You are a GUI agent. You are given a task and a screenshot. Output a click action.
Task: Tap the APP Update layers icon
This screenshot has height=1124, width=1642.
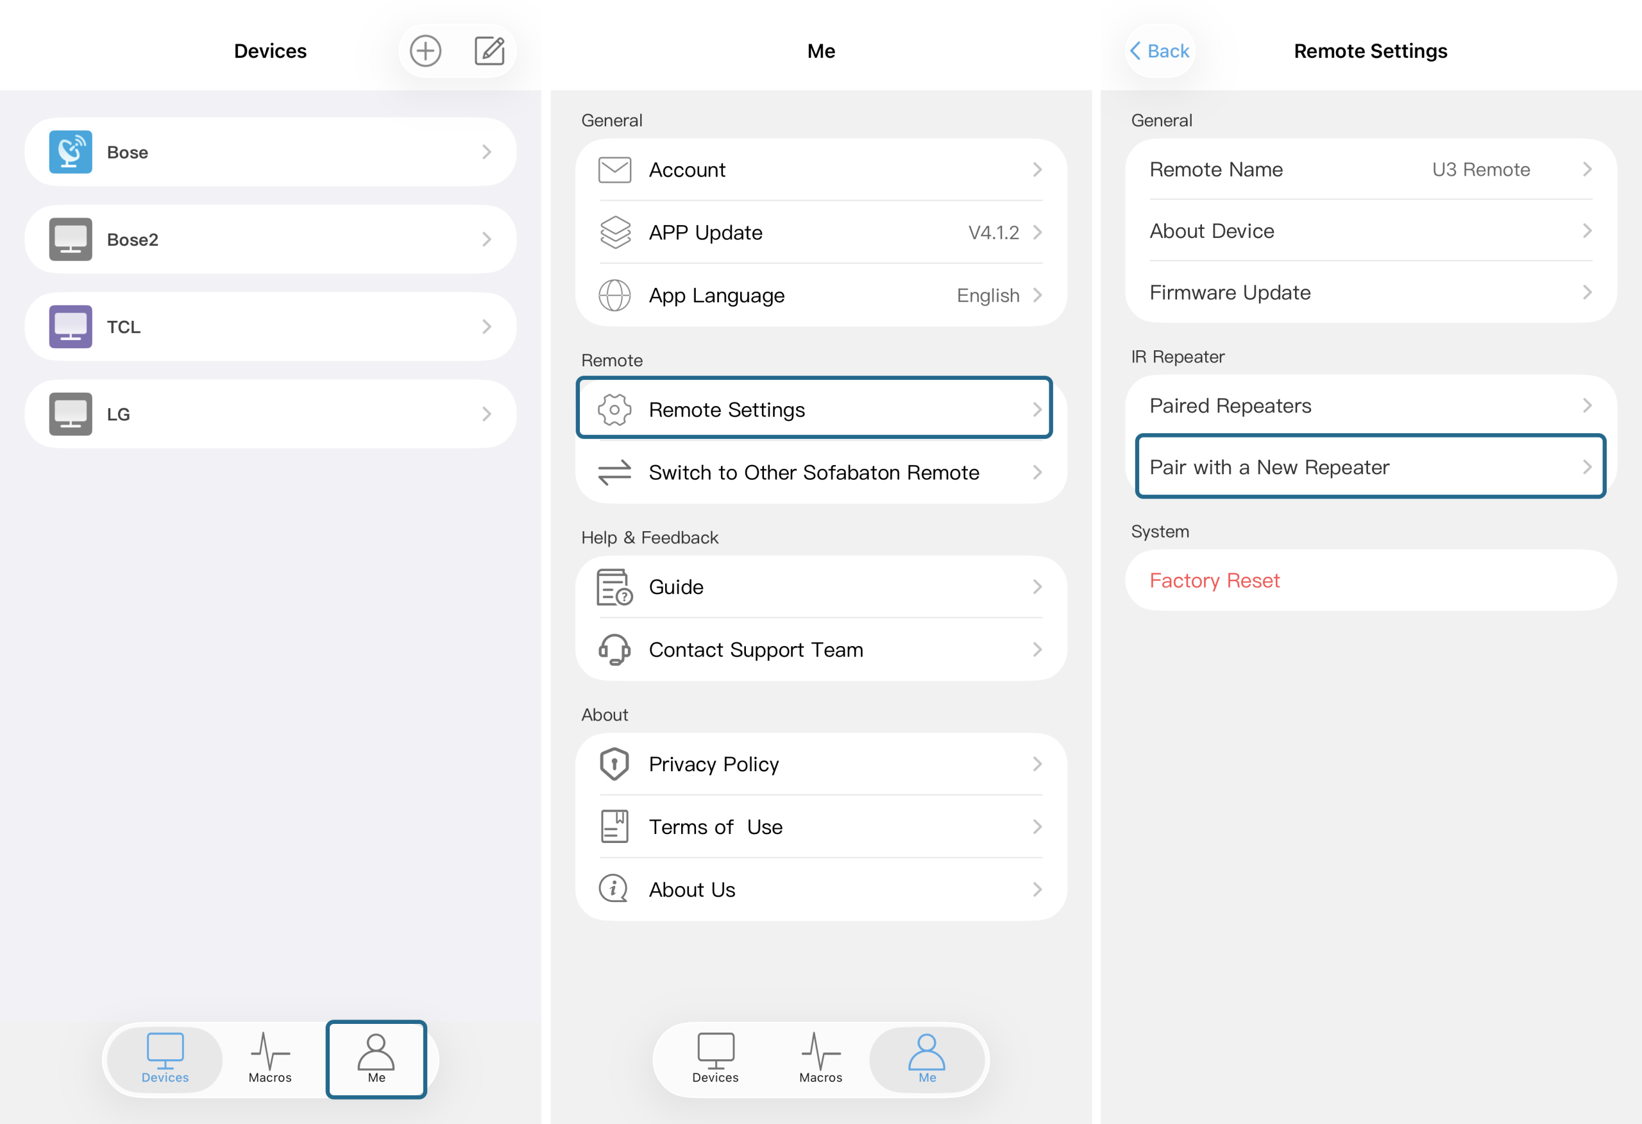pyautogui.click(x=614, y=233)
